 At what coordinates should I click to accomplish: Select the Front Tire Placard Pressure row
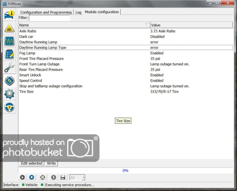(x=126, y=59)
